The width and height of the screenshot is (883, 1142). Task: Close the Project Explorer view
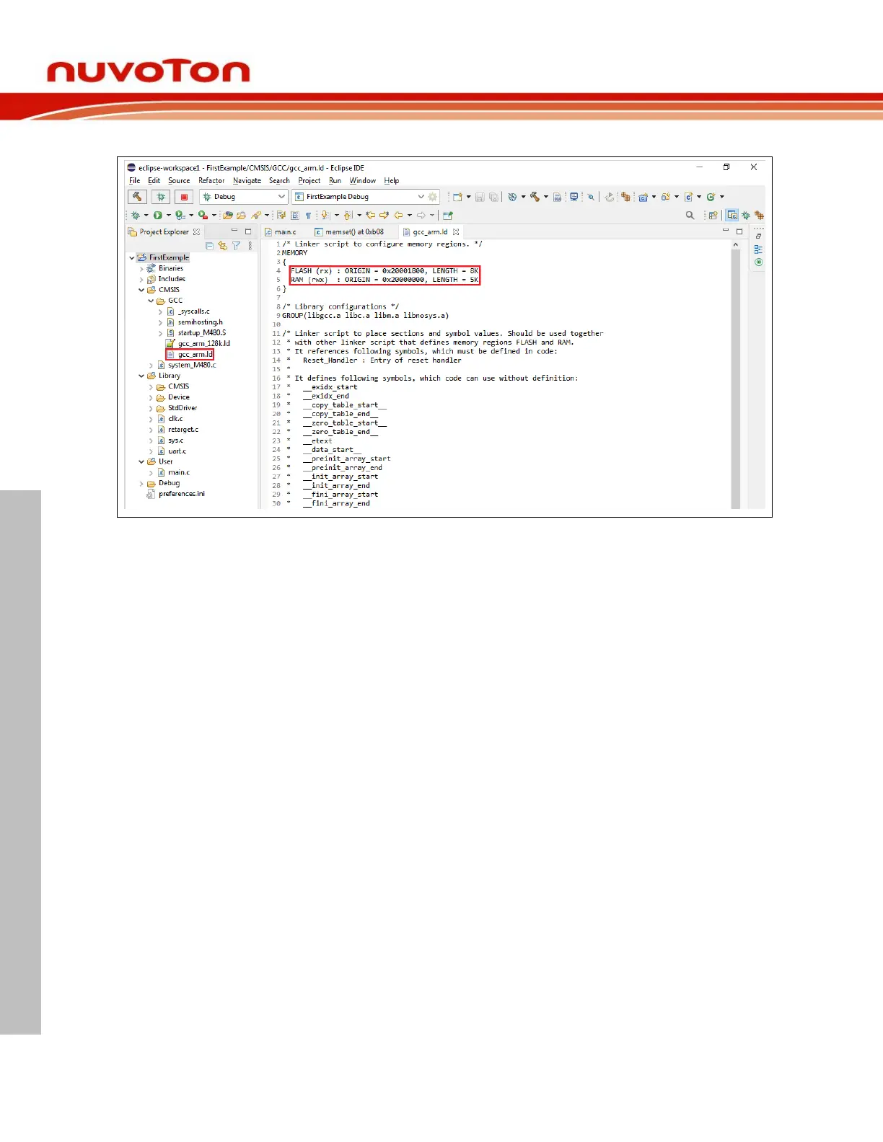pyautogui.click(x=196, y=232)
